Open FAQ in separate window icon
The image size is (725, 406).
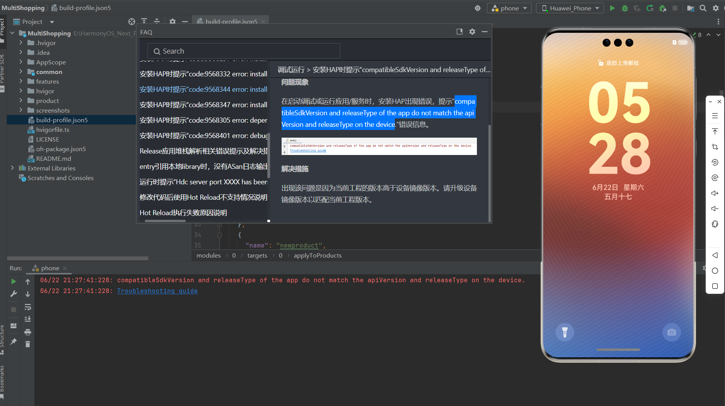[460, 32]
